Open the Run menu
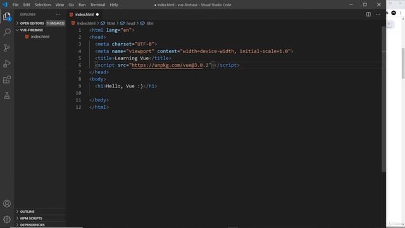 click(82, 4)
